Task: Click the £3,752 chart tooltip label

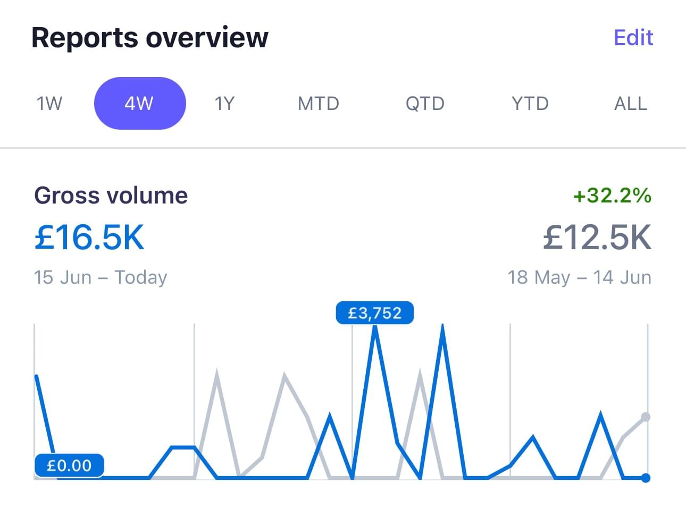Action: 375,313
